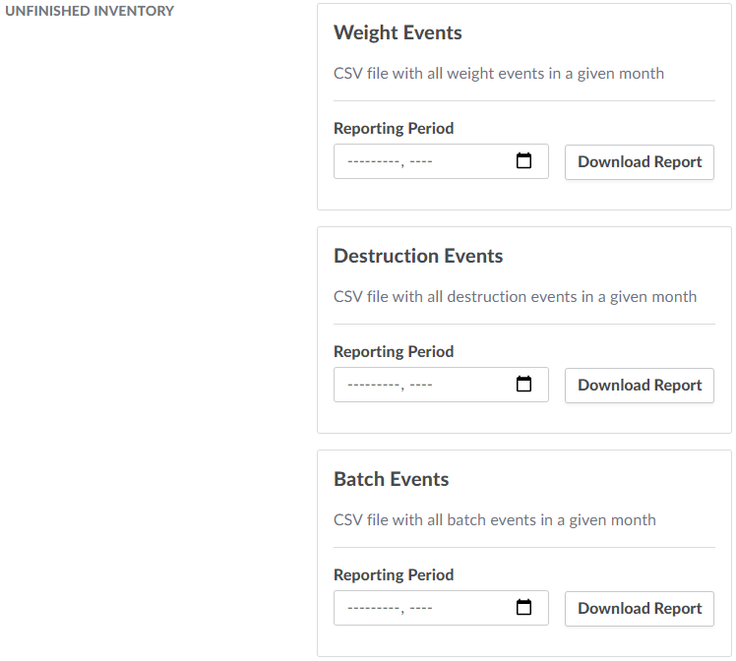This screenshot has height=661, width=736.
Task: Click Reporting Period label under Batch Events
Action: [394, 574]
